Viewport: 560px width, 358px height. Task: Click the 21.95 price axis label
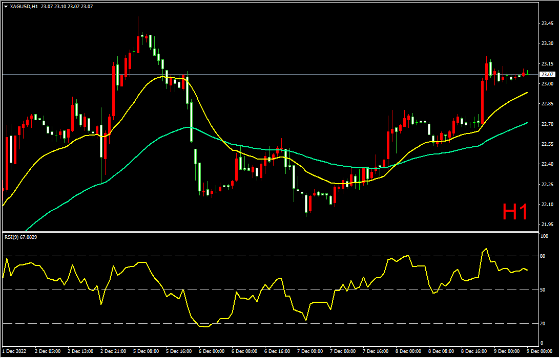coord(548,225)
